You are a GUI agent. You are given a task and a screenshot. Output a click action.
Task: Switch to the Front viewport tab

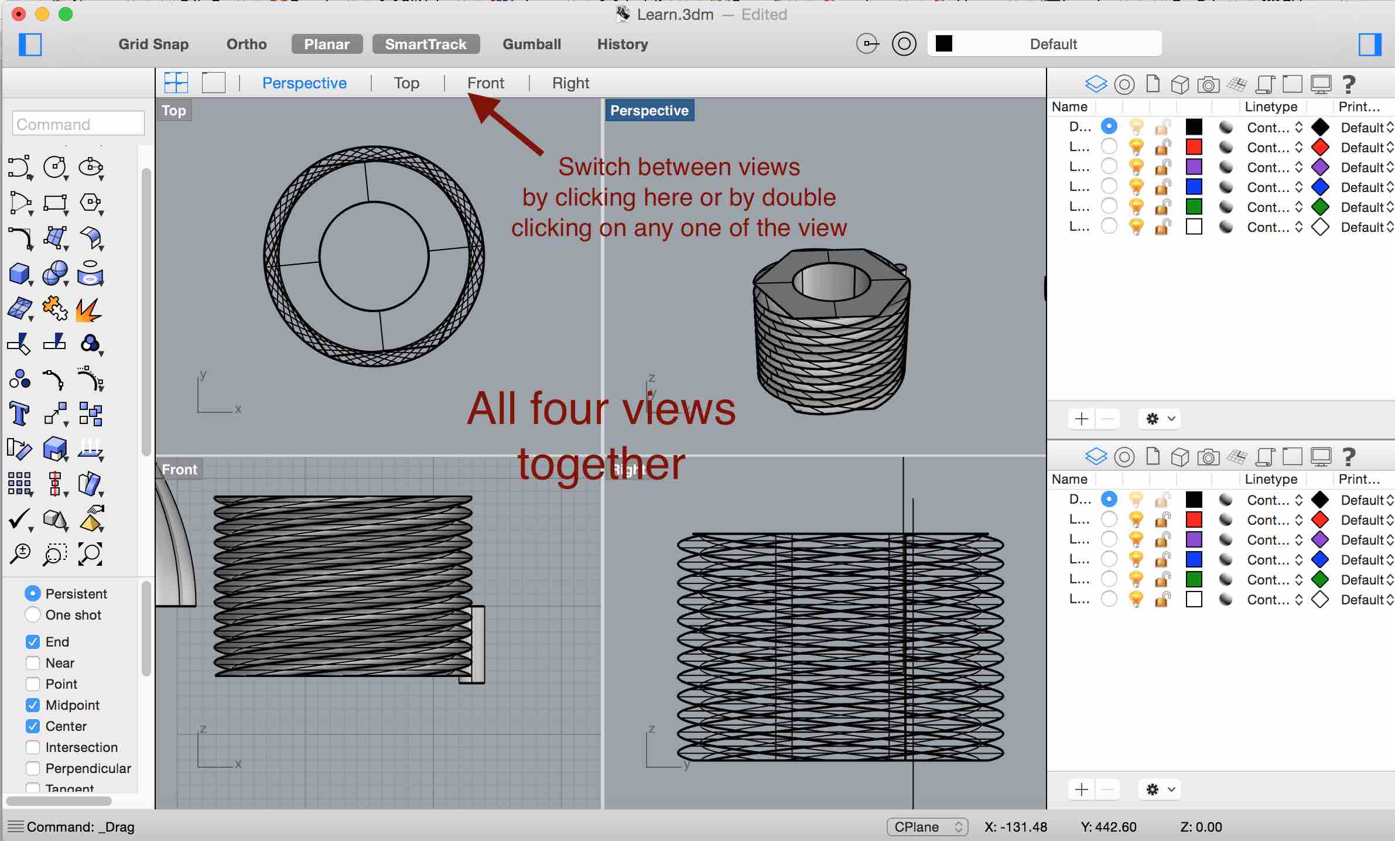coord(486,83)
